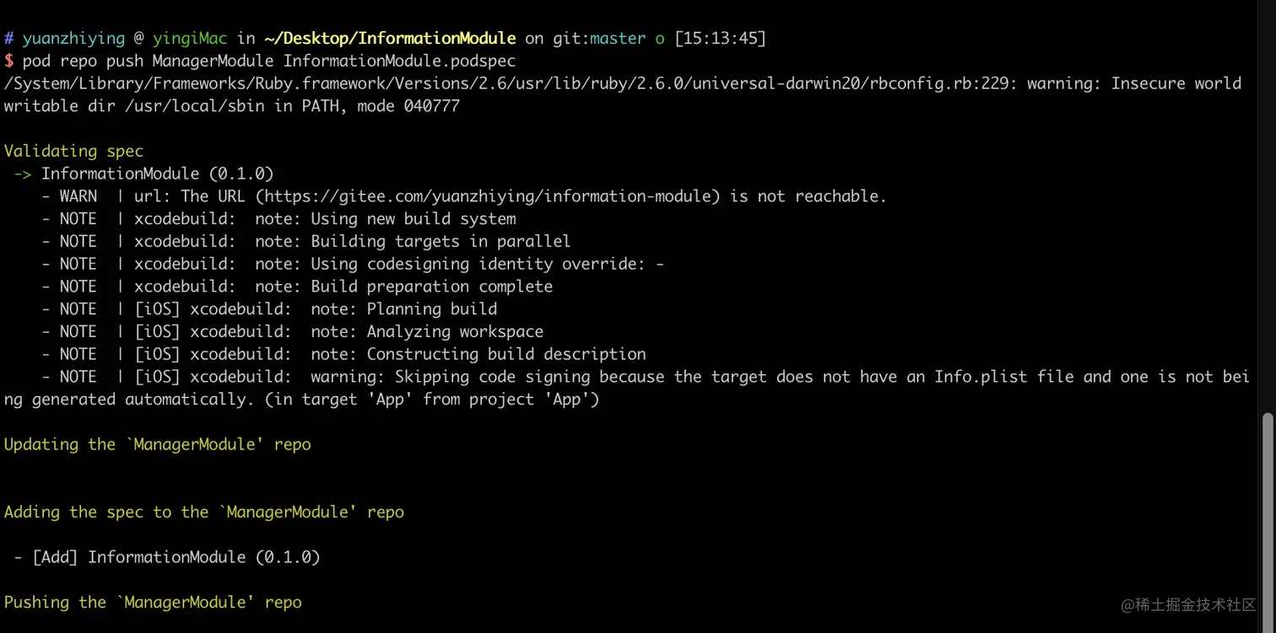Click the 'Constructing build description' note

point(506,354)
